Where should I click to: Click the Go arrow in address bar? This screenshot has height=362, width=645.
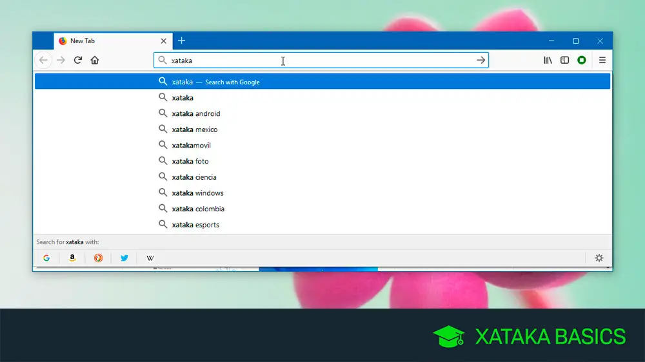pyautogui.click(x=481, y=61)
